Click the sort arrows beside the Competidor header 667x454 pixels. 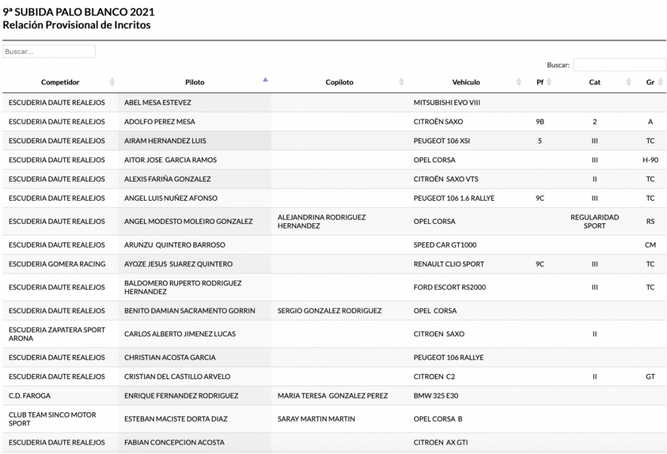(x=112, y=82)
